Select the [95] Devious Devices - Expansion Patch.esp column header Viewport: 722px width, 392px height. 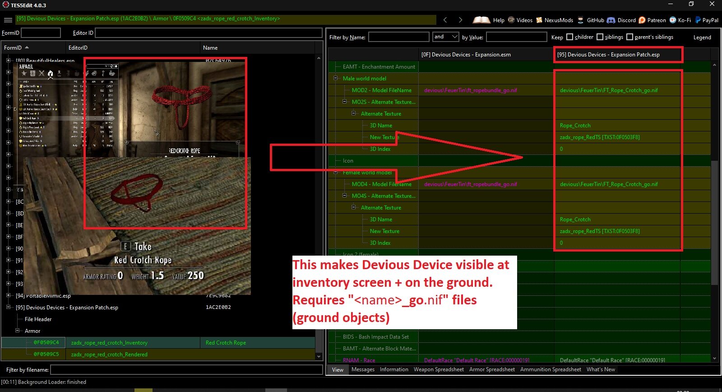pyautogui.click(x=617, y=54)
